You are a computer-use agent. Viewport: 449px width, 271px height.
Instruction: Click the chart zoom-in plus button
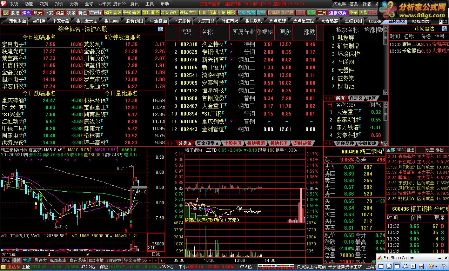click(150, 260)
